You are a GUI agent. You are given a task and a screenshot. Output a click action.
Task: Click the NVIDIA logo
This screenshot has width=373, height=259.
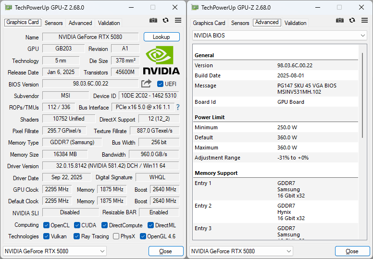(x=161, y=60)
